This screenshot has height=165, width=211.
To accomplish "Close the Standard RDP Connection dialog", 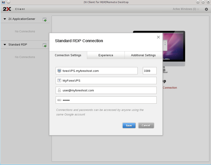I will [158, 37].
